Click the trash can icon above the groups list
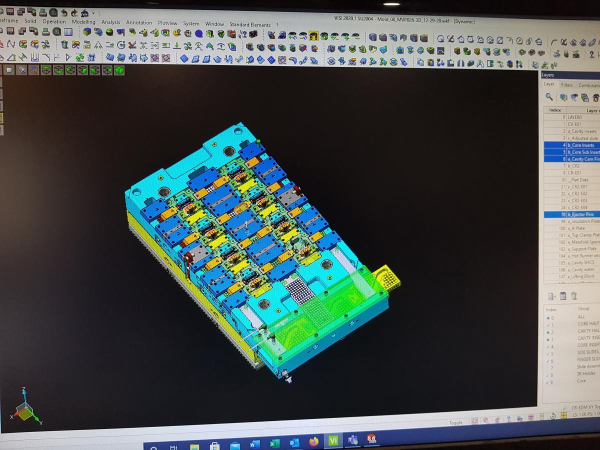 coord(574,296)
